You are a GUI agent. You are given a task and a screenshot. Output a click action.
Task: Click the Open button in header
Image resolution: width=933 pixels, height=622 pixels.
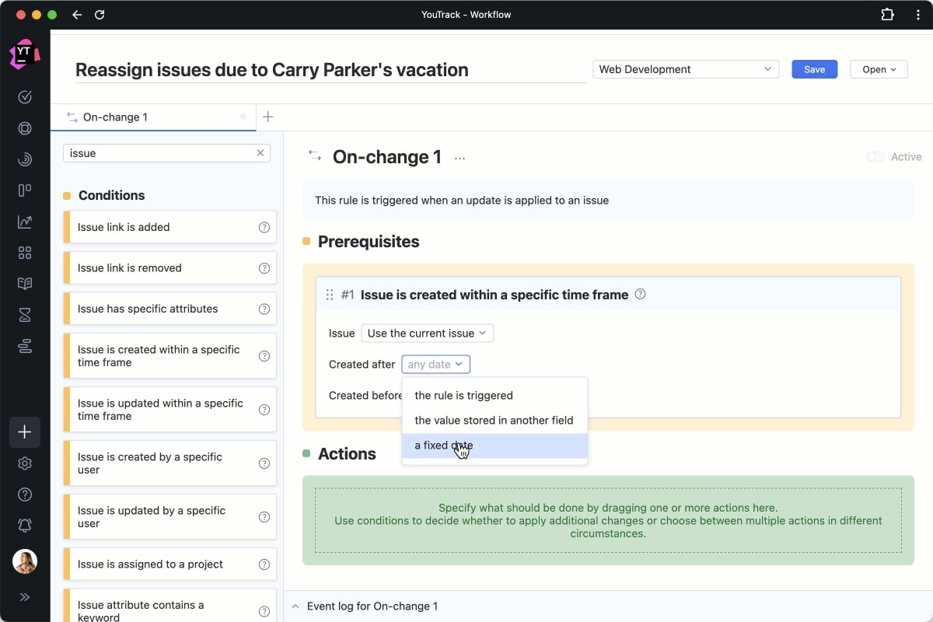(879, 69)
